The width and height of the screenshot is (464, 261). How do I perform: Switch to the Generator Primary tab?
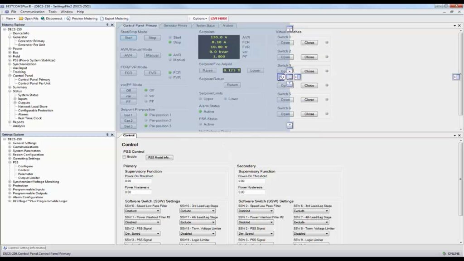coord(175,25)
